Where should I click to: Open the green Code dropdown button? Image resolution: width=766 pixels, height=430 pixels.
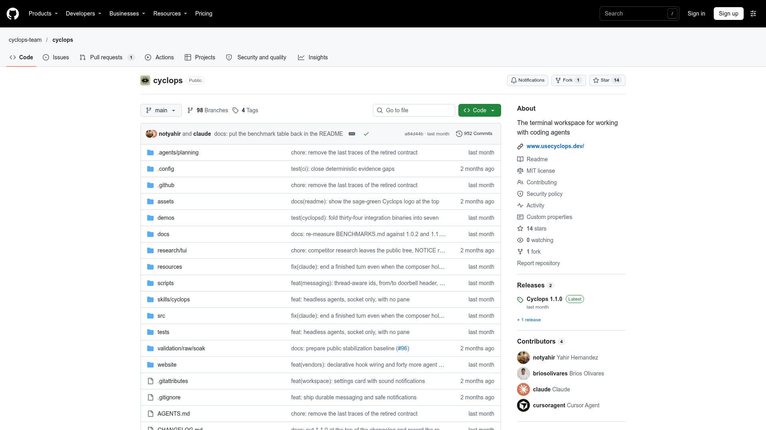pos(480,110)
